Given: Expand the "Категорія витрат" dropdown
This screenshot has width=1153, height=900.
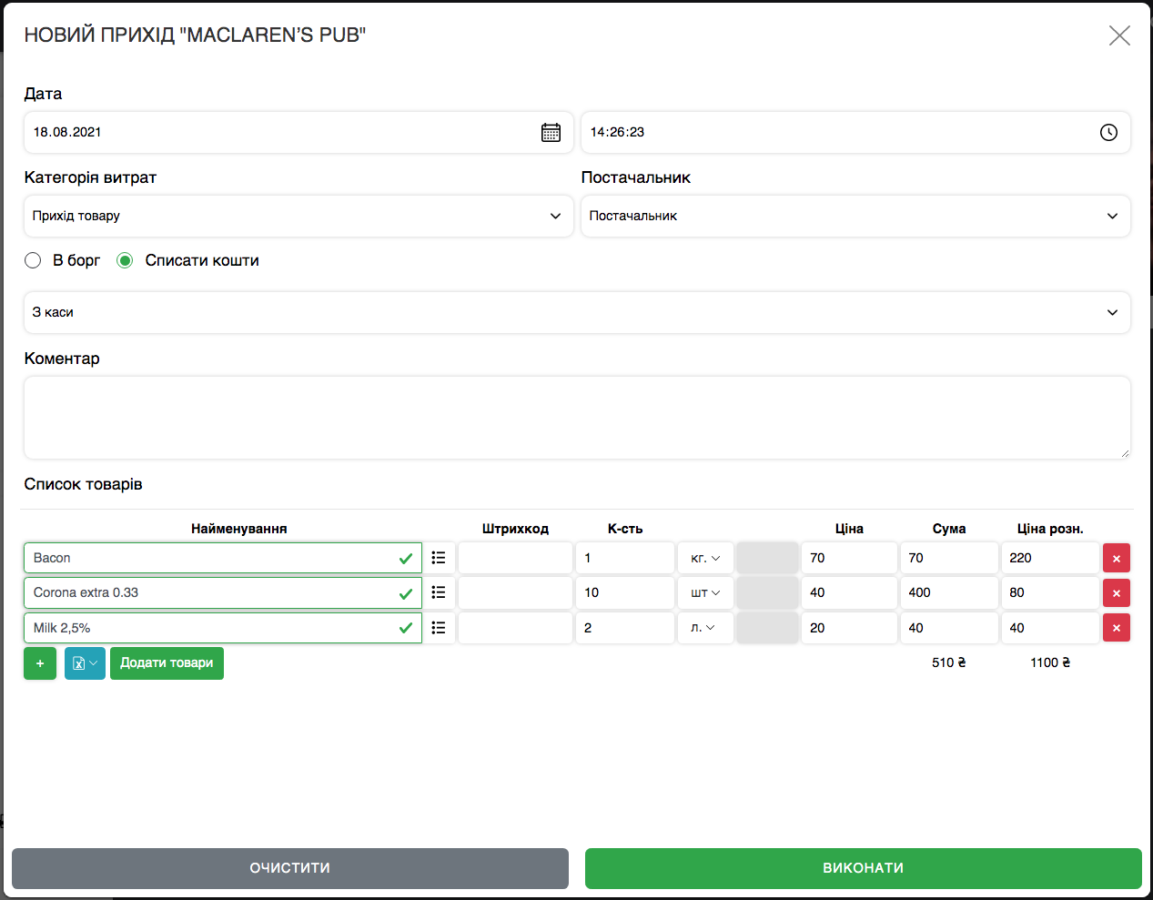Looking at the screenshot, I should coord(298,216).
